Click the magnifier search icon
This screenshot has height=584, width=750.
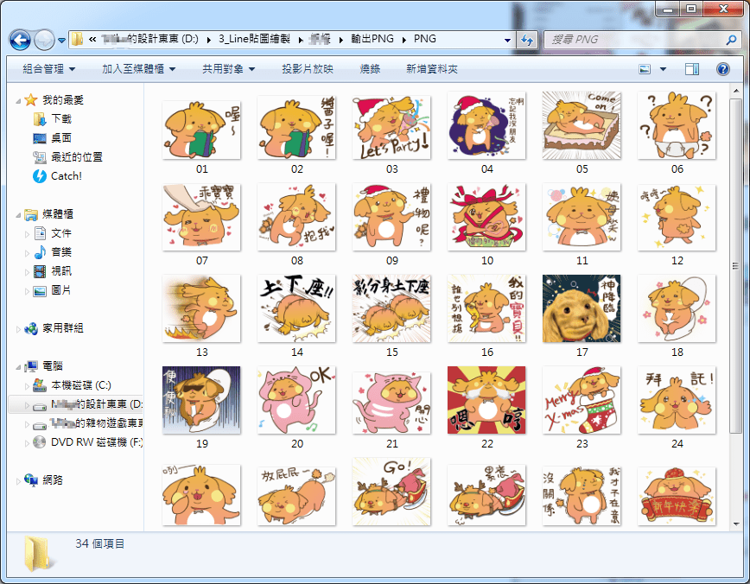(x=731, y=40)
